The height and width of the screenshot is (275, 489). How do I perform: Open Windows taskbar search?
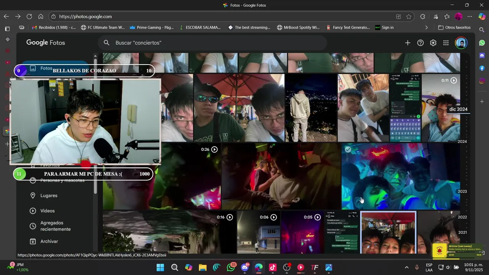click(x=175, y=267)
